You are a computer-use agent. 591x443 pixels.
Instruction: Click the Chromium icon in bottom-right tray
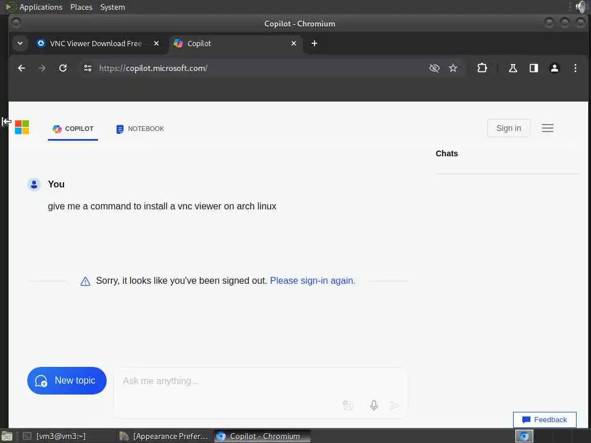coord(524,436)
